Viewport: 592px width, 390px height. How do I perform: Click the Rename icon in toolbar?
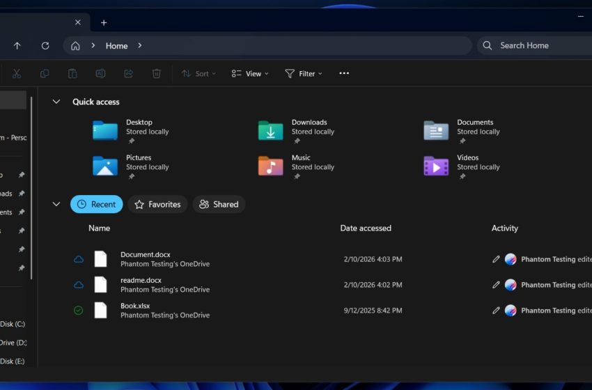(100, 74)
